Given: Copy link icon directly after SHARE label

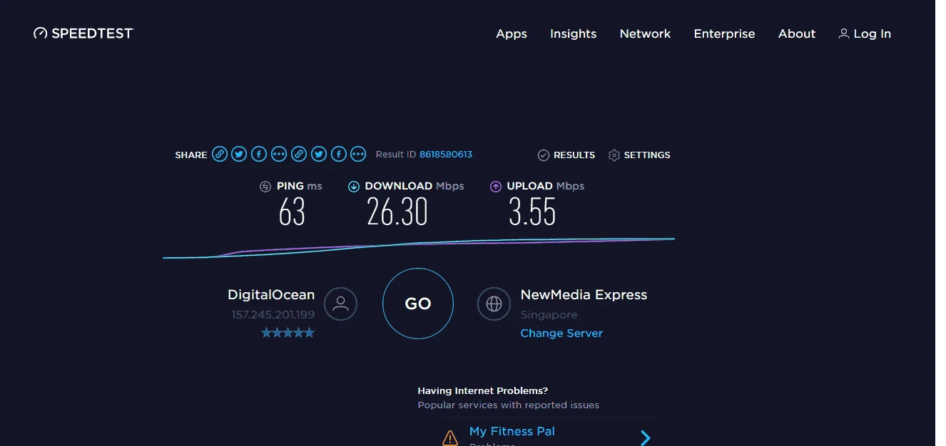Looking at the screenshot, I should (x=220, y=154).
